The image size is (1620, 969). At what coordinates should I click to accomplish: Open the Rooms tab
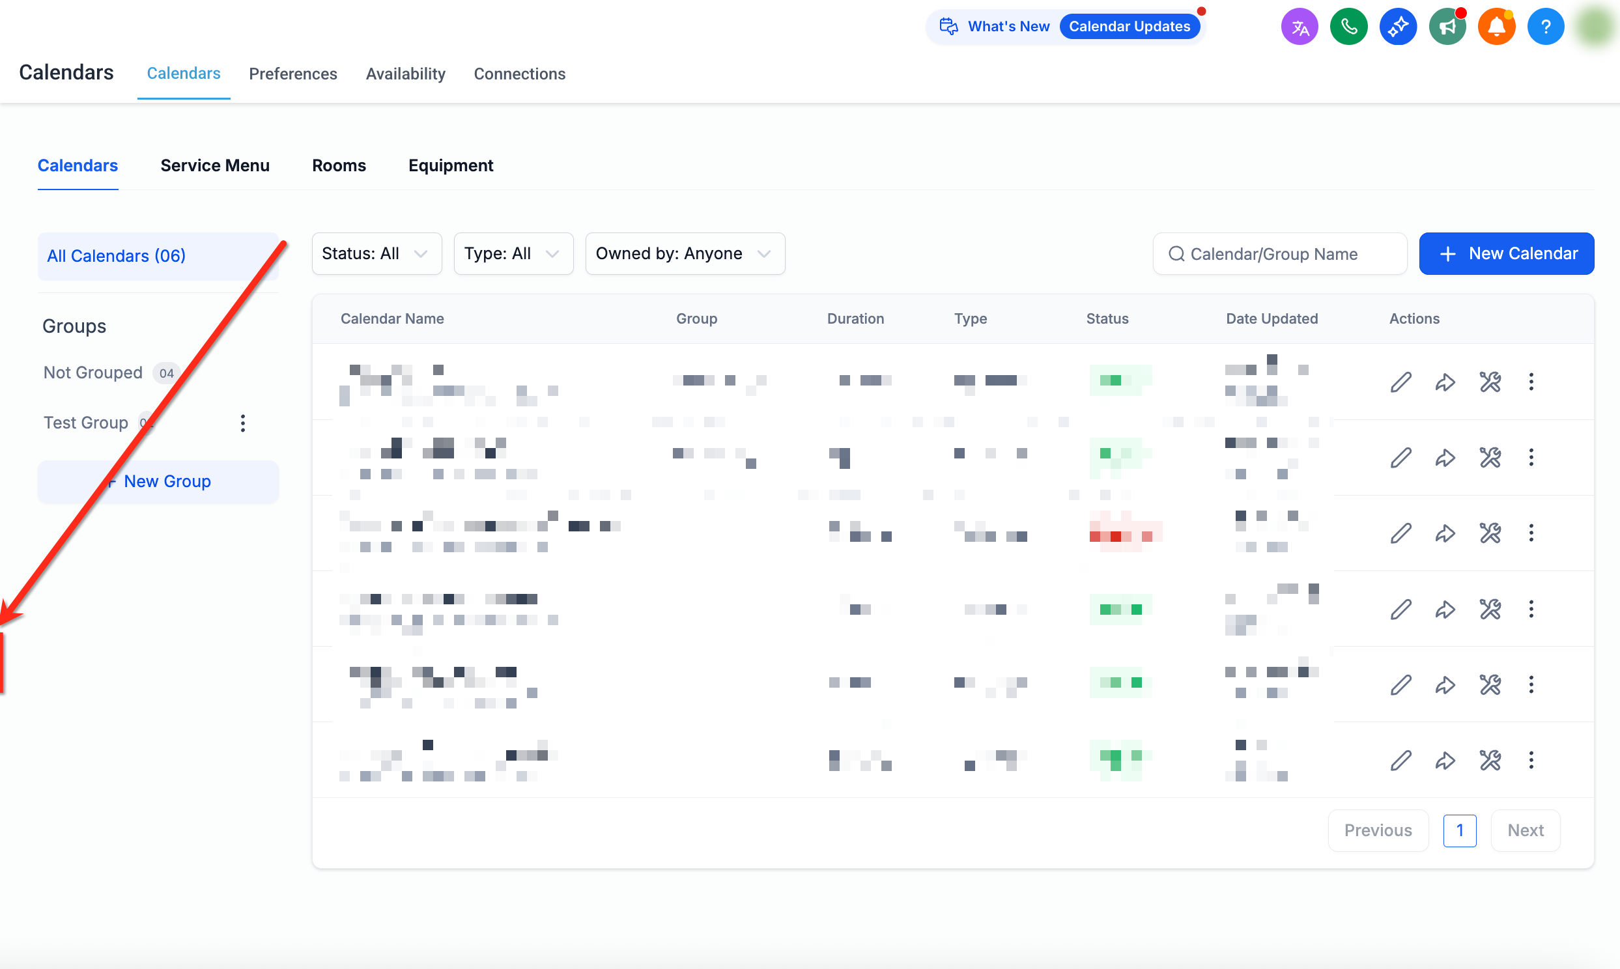tap(339, 165)
